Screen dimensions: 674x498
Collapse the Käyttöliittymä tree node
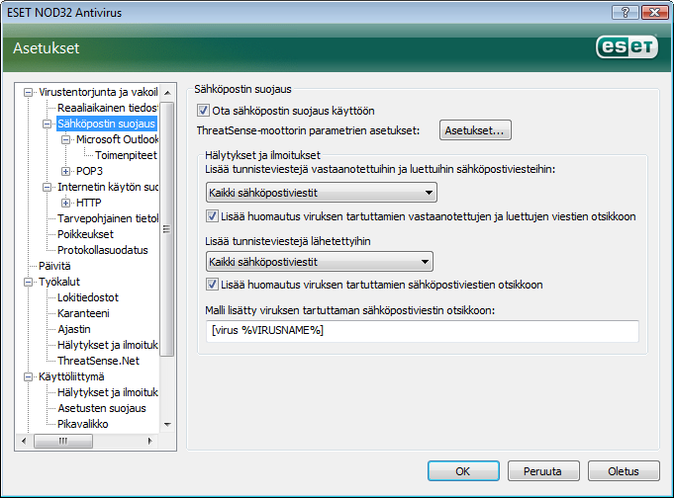pyautogui.click(x=28, y=376)
